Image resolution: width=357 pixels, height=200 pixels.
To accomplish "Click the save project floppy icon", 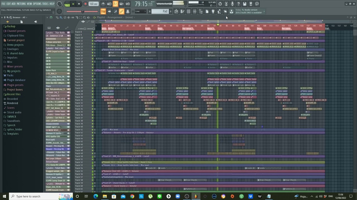I will coord(245,4).
